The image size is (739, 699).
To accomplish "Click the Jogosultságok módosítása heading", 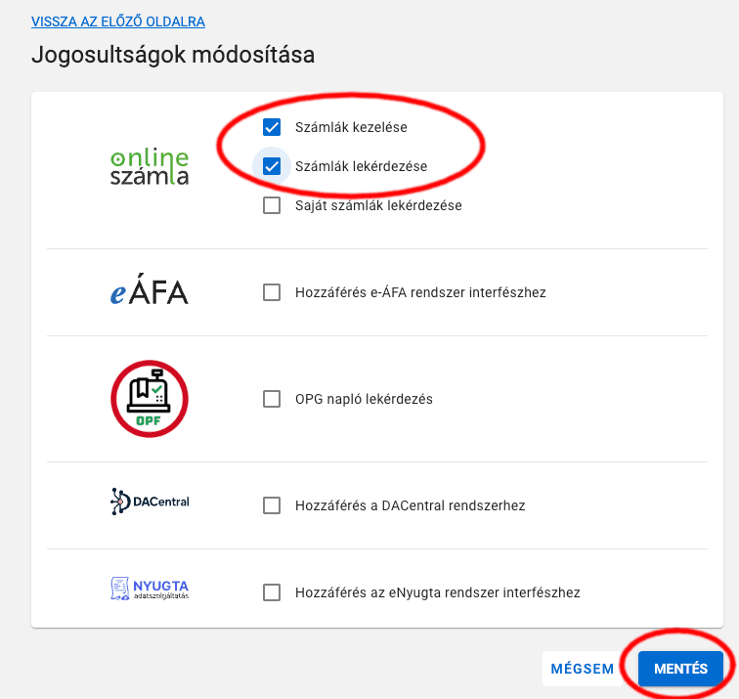I will tap(173, 55).
